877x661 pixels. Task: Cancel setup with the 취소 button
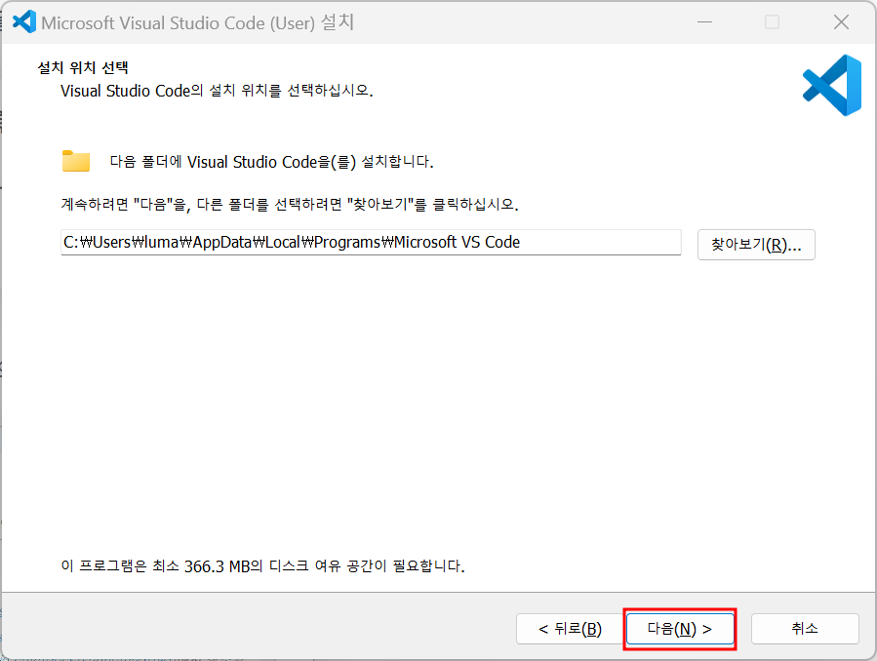805,629
